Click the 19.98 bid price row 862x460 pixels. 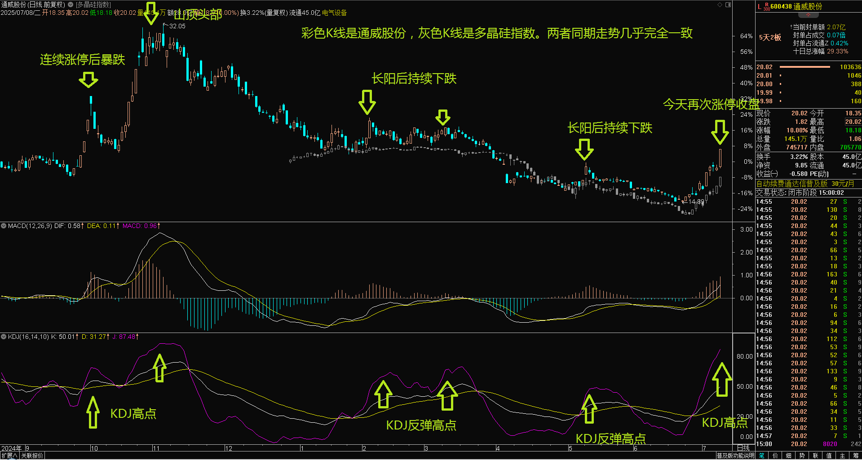(x=809, y=101)
